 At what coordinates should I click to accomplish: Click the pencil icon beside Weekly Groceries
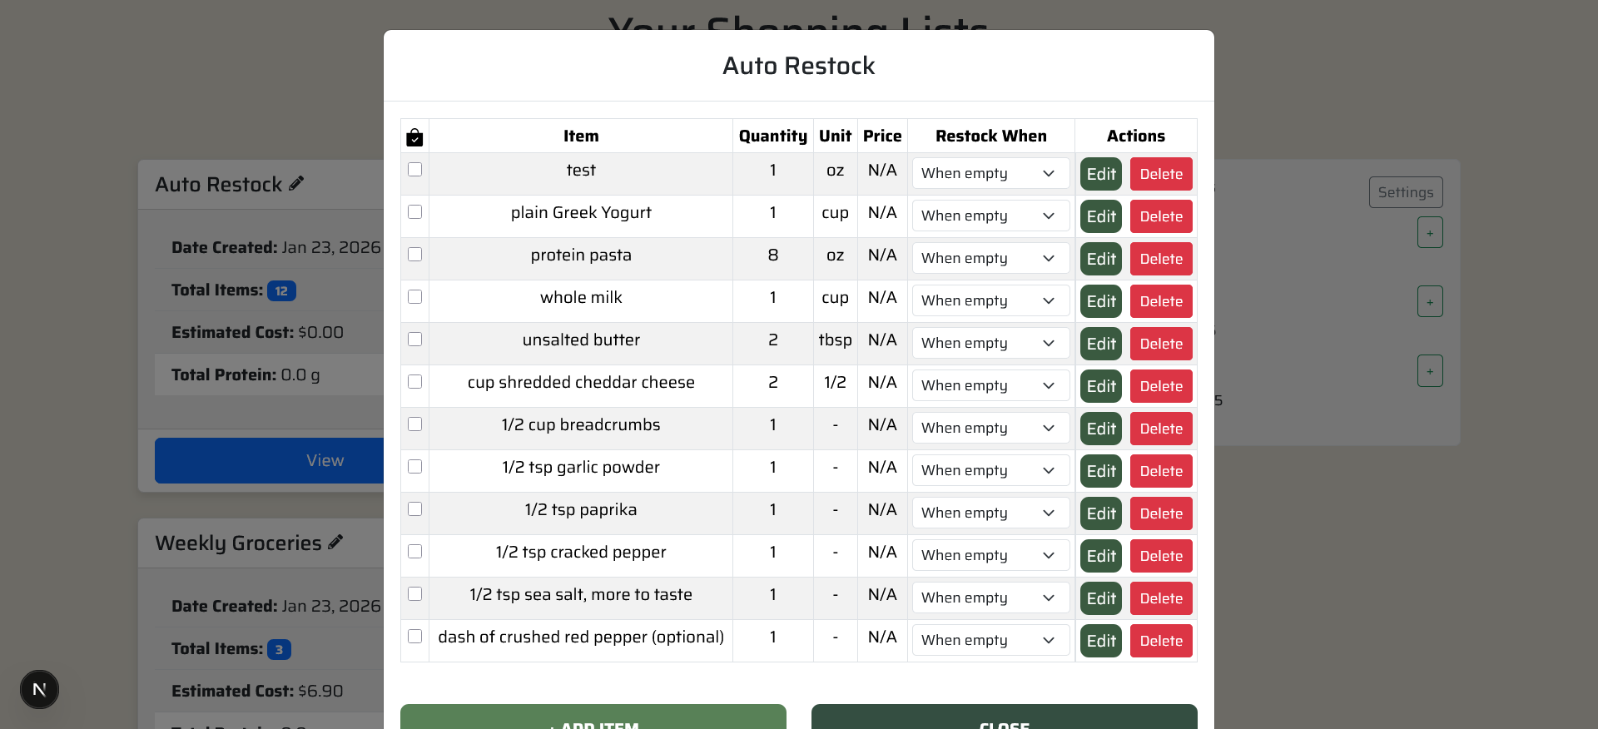(335, 541)
